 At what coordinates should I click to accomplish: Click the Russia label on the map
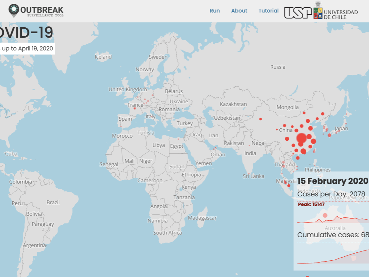coord(278,67)
